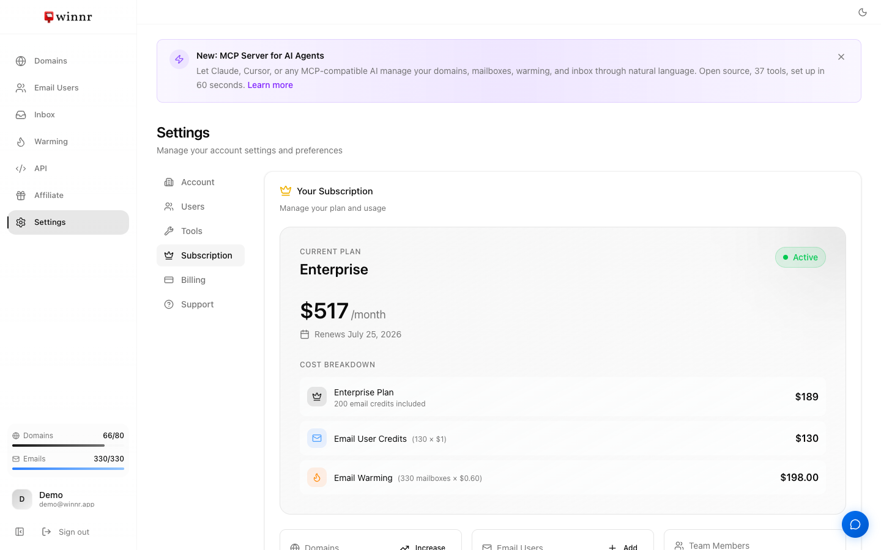Dismiss the MCP Server announcement banner
The image size is (881, 550).
[x=841, y=57]
